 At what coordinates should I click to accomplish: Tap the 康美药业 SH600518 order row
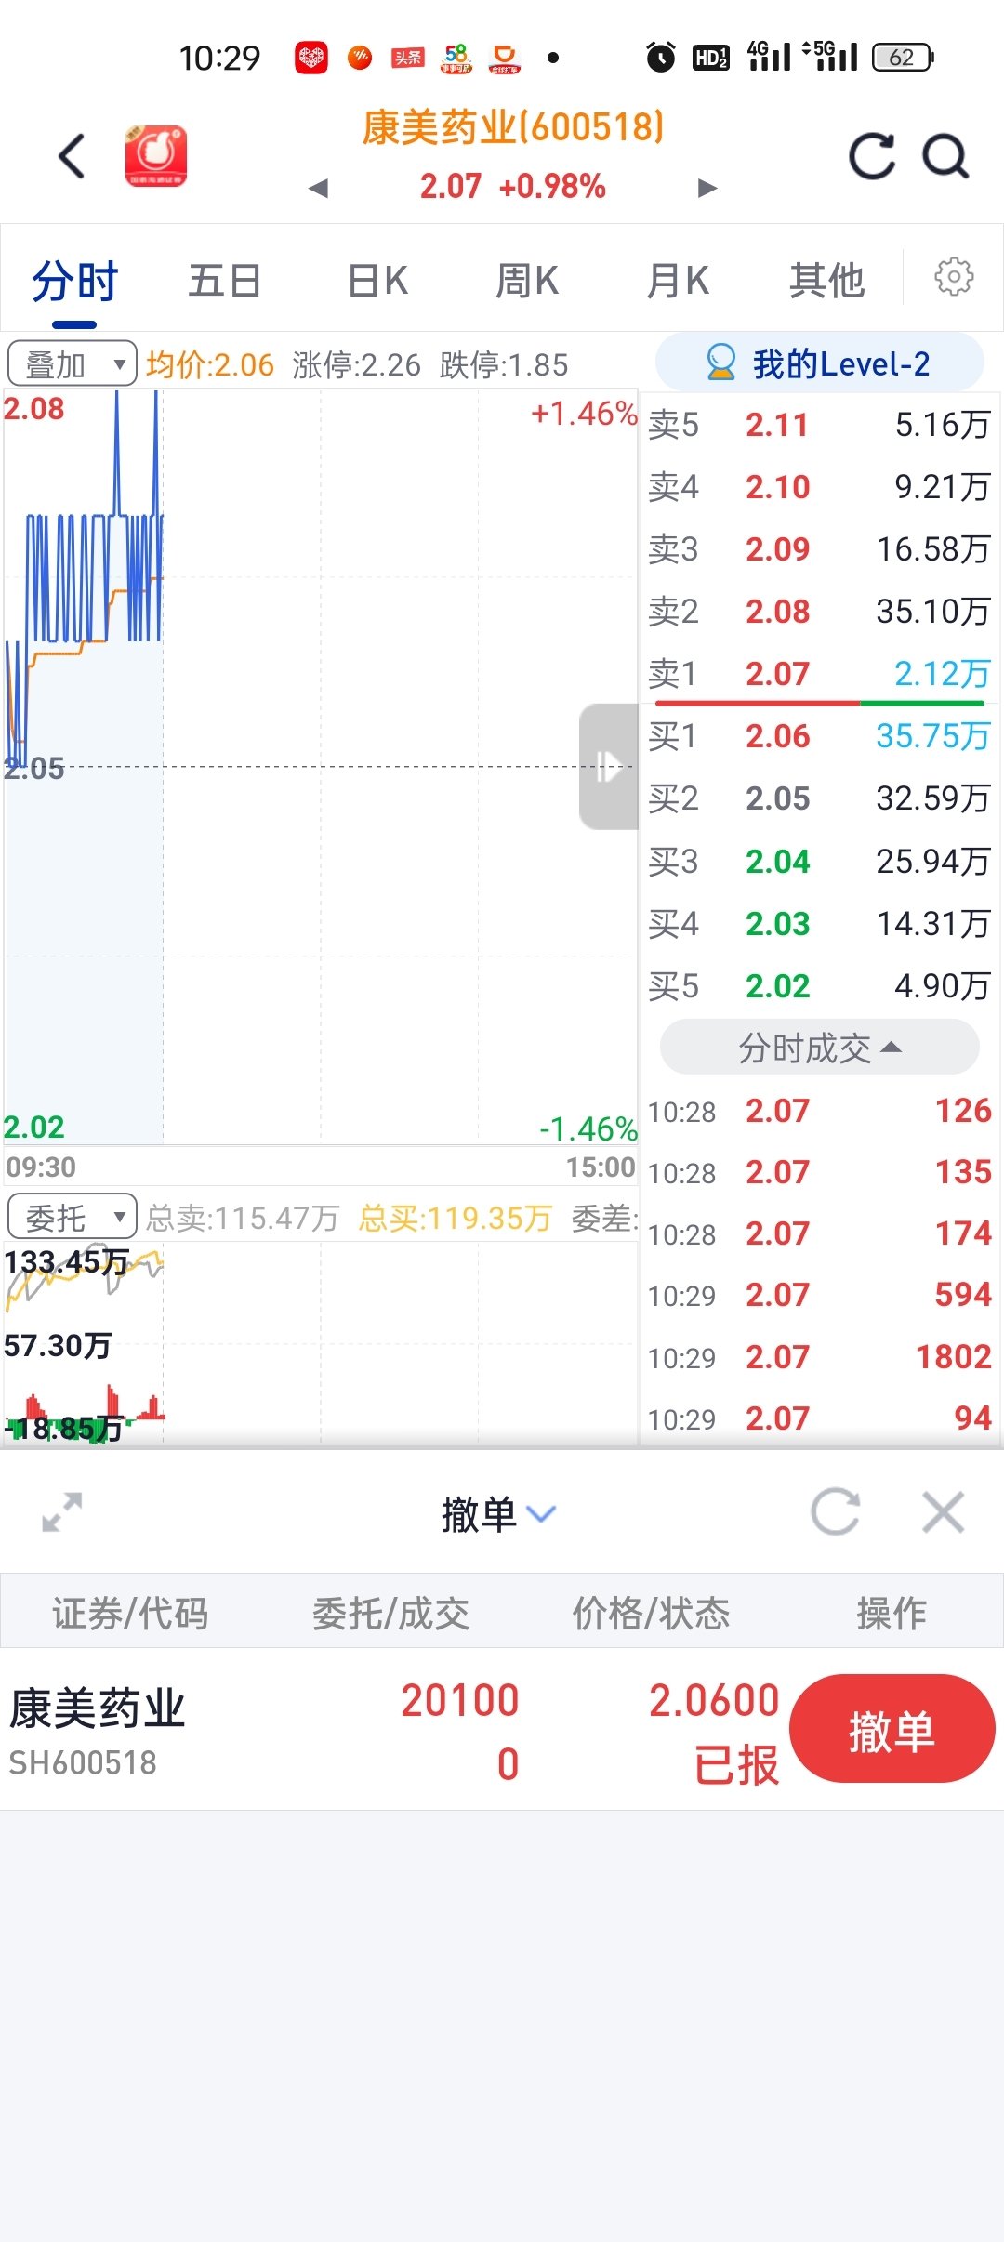502,1730
